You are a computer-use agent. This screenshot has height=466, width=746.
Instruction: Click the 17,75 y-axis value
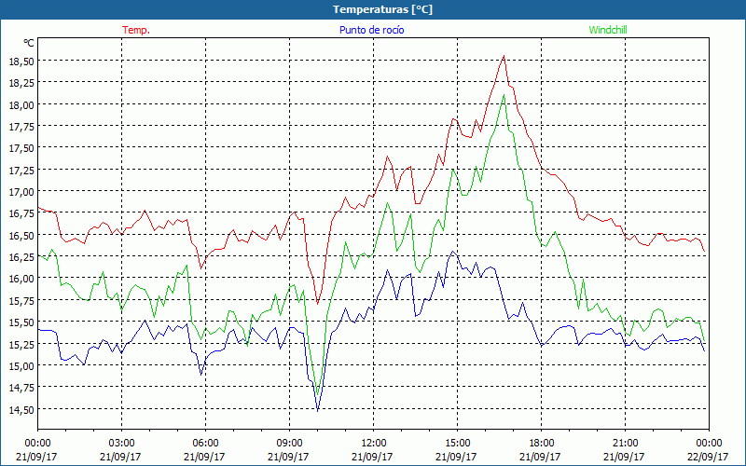[21, 127]
